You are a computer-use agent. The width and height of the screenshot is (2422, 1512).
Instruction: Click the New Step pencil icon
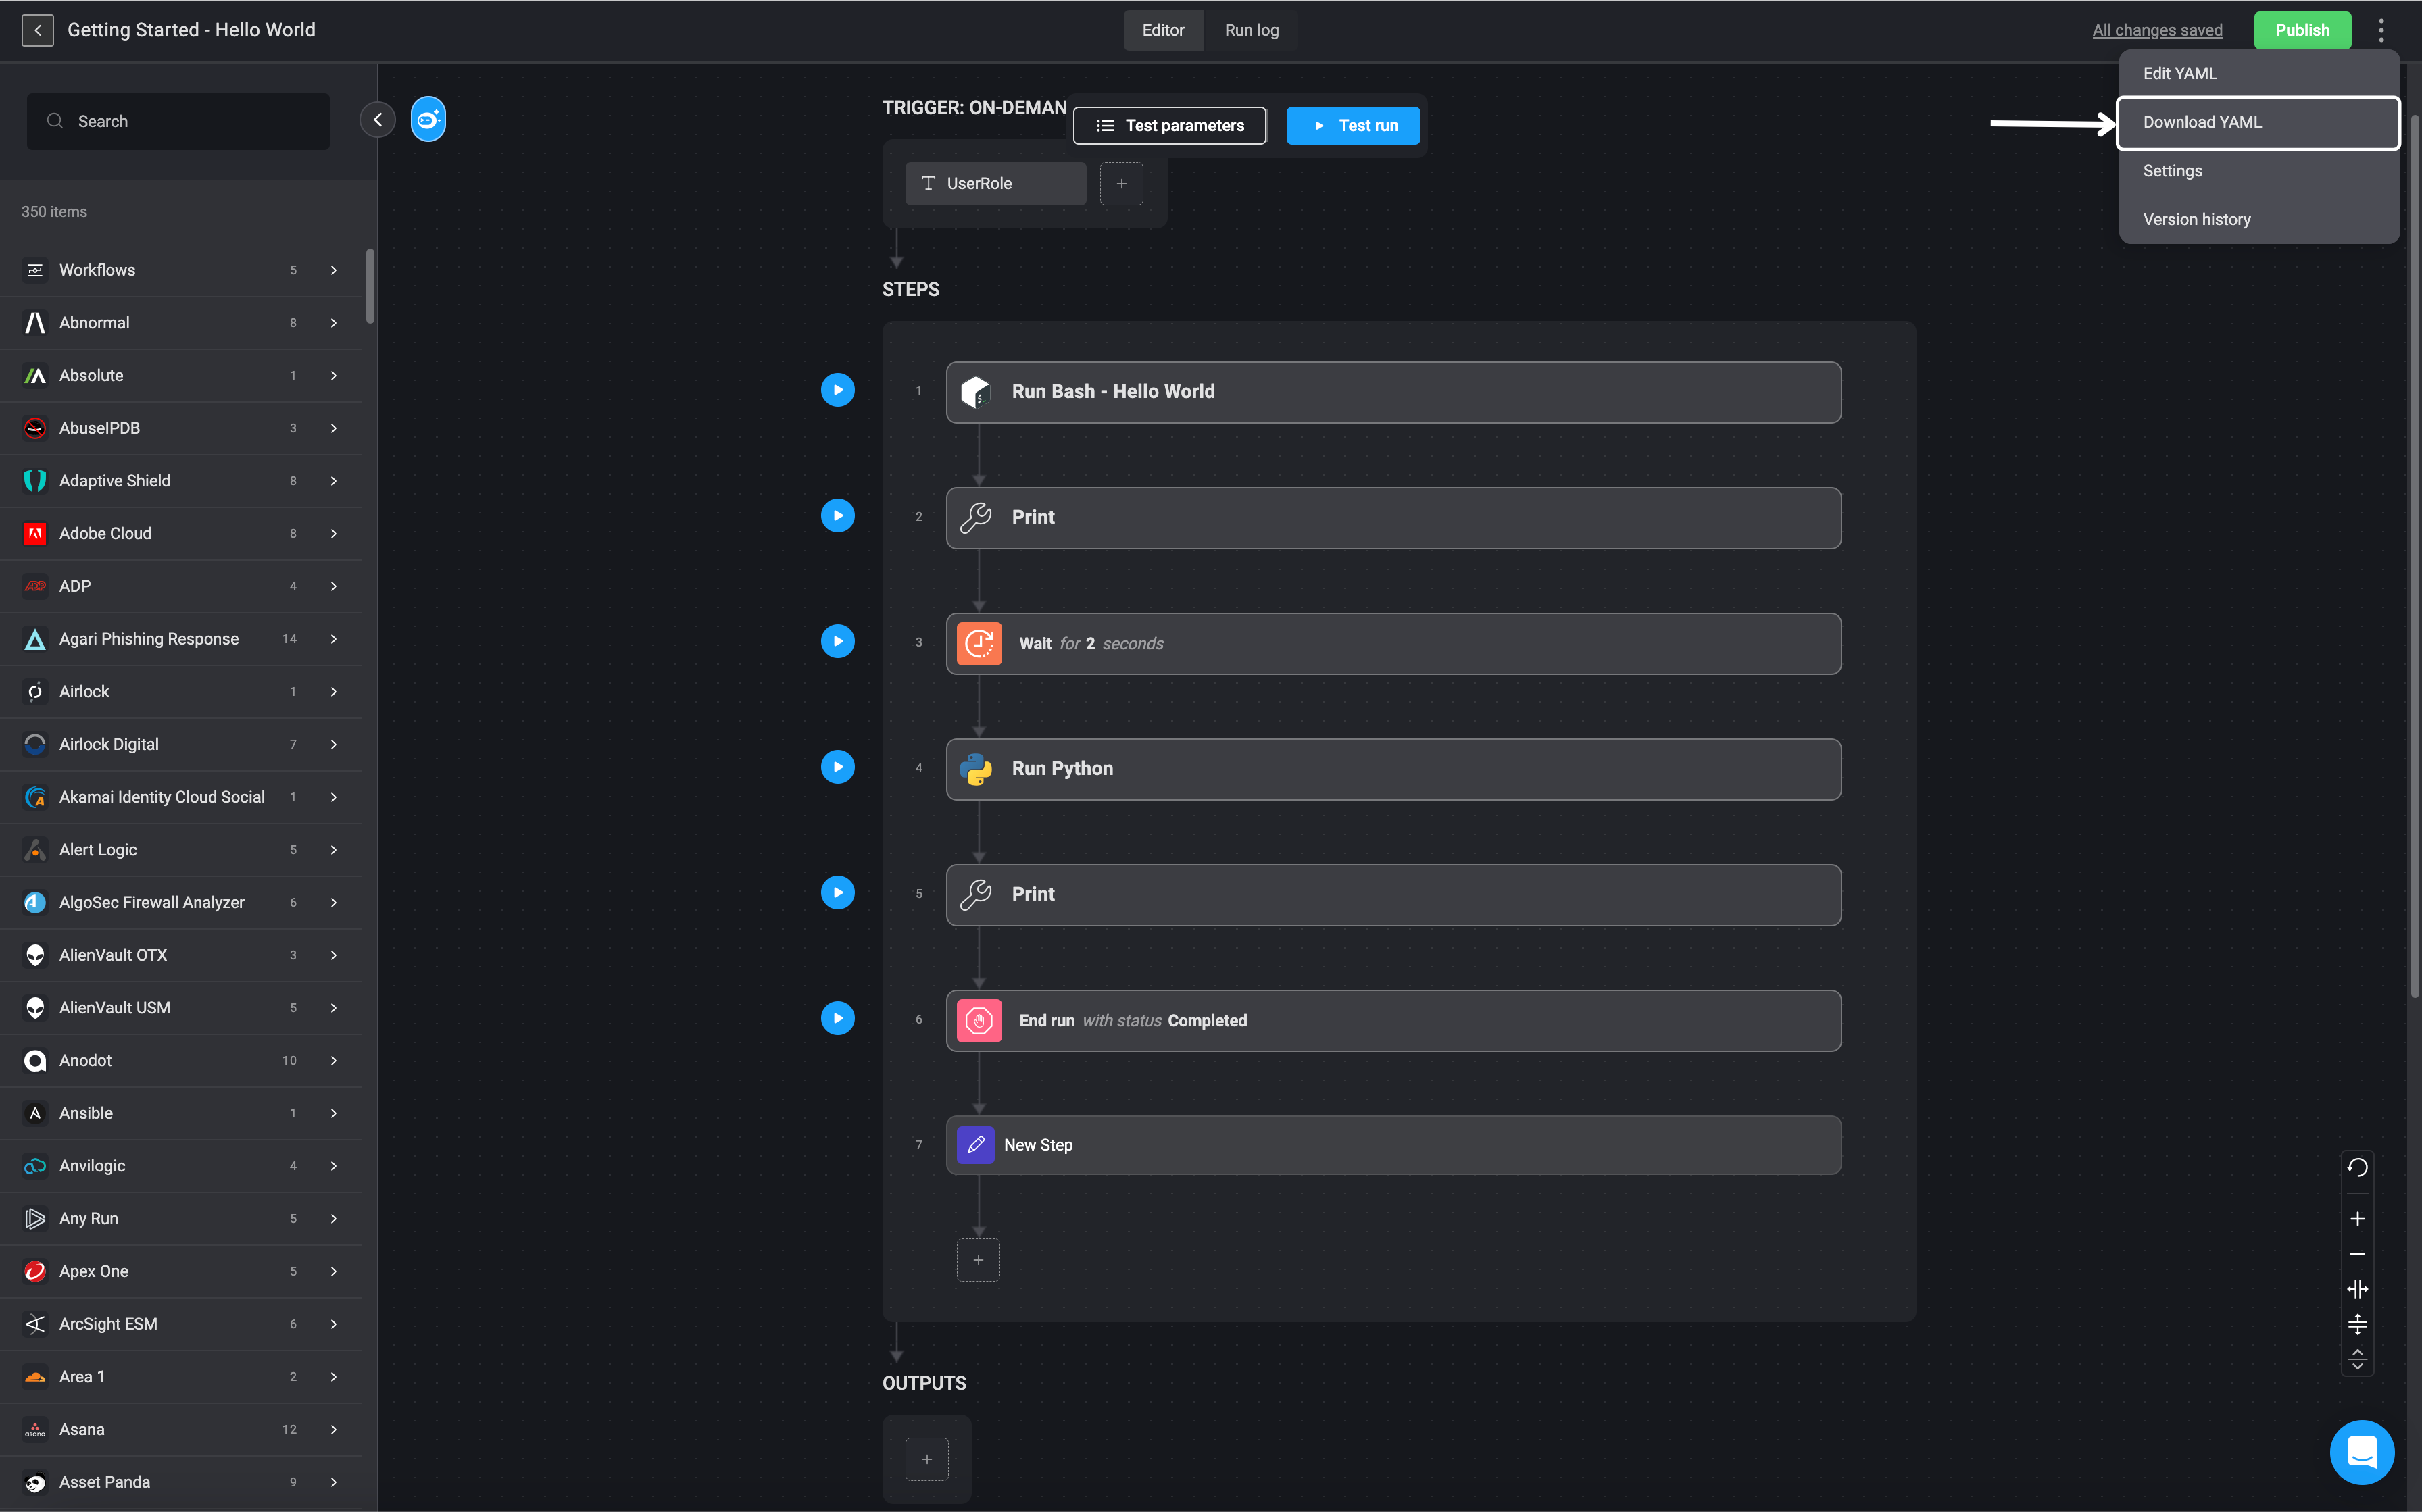(x=975, y=1145)
